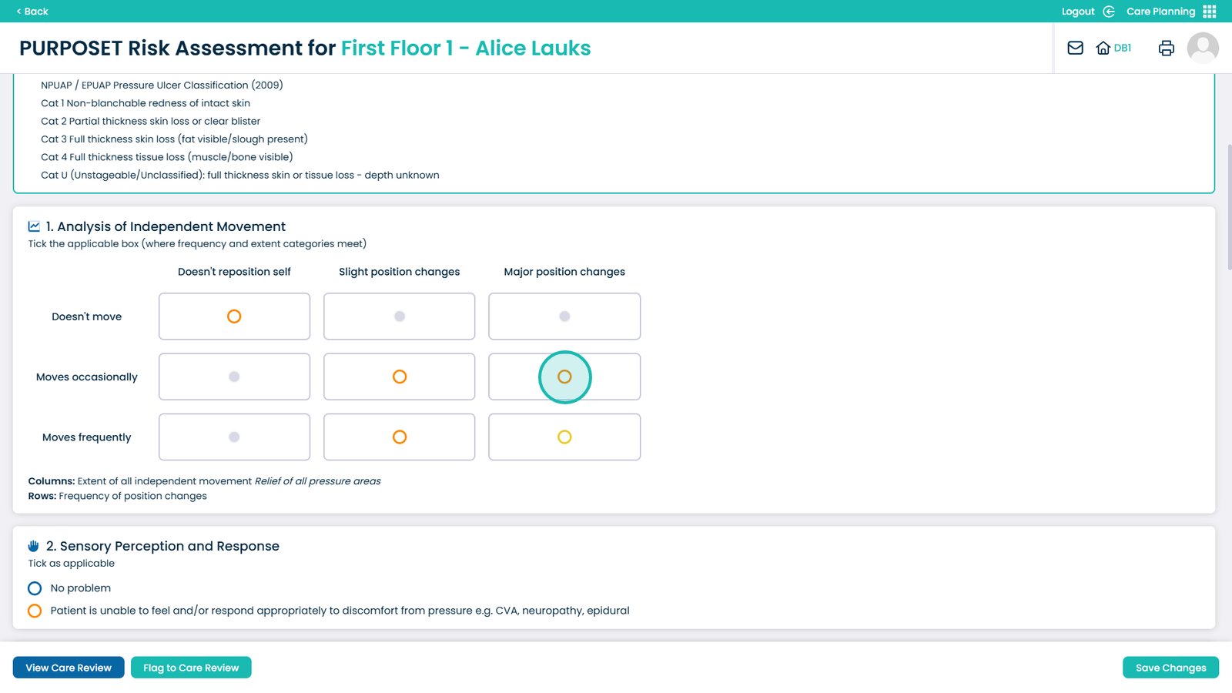1232x693 pixels.
Task: Choose Moves frequently / Slight position changes option
Action: click(399, 437)
